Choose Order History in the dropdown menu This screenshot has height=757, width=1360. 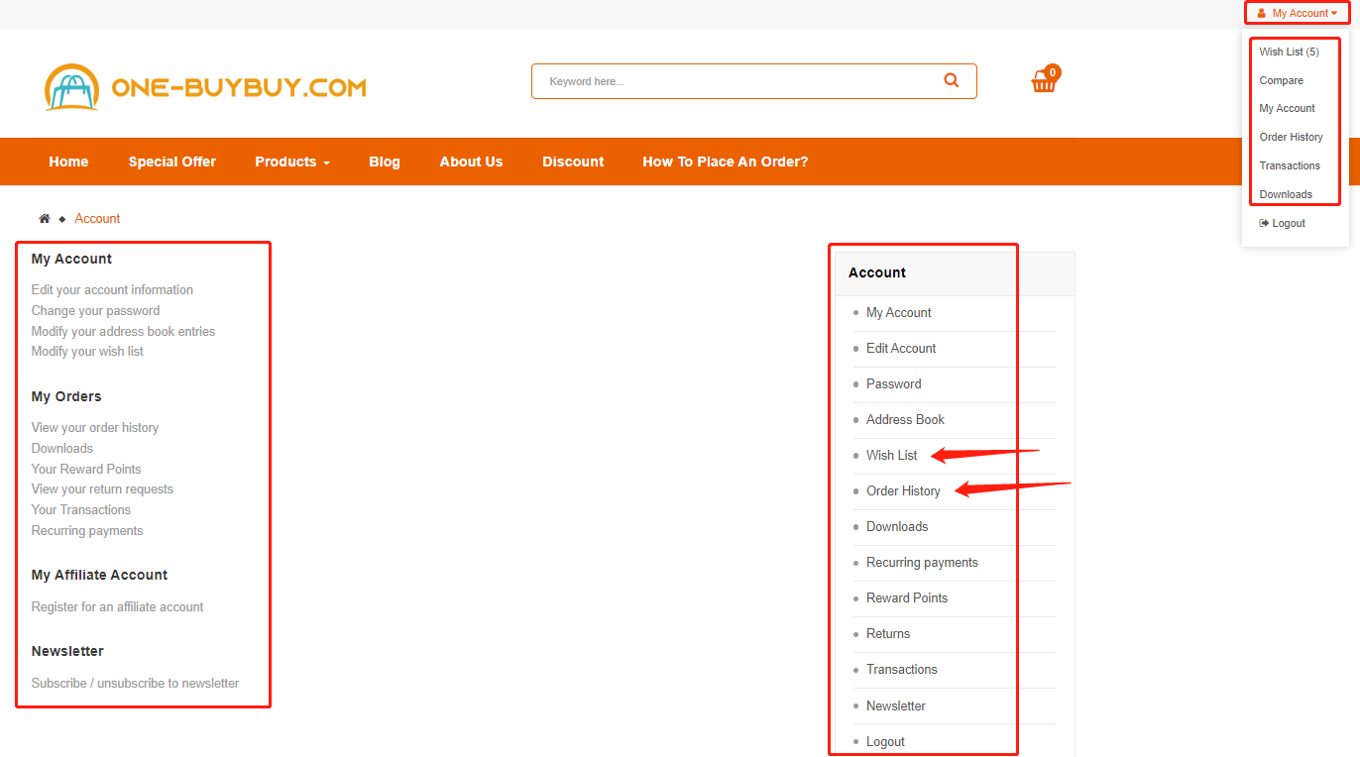point(1292,137)
